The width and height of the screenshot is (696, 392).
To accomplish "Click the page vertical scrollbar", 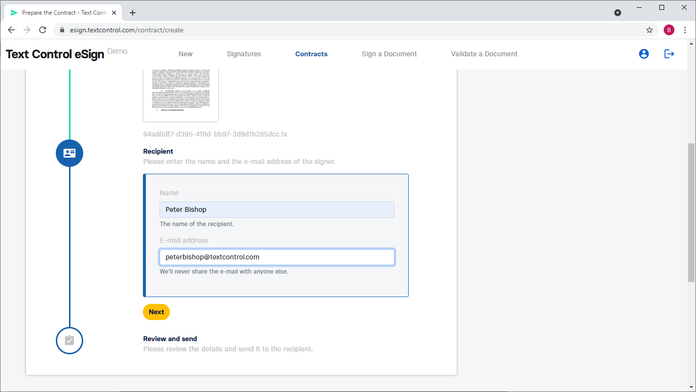I will point(691,212).
